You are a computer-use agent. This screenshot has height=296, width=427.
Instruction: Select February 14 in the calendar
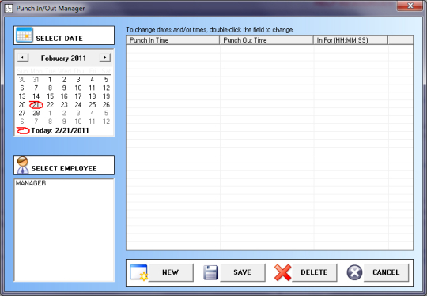tap(36, 96)
